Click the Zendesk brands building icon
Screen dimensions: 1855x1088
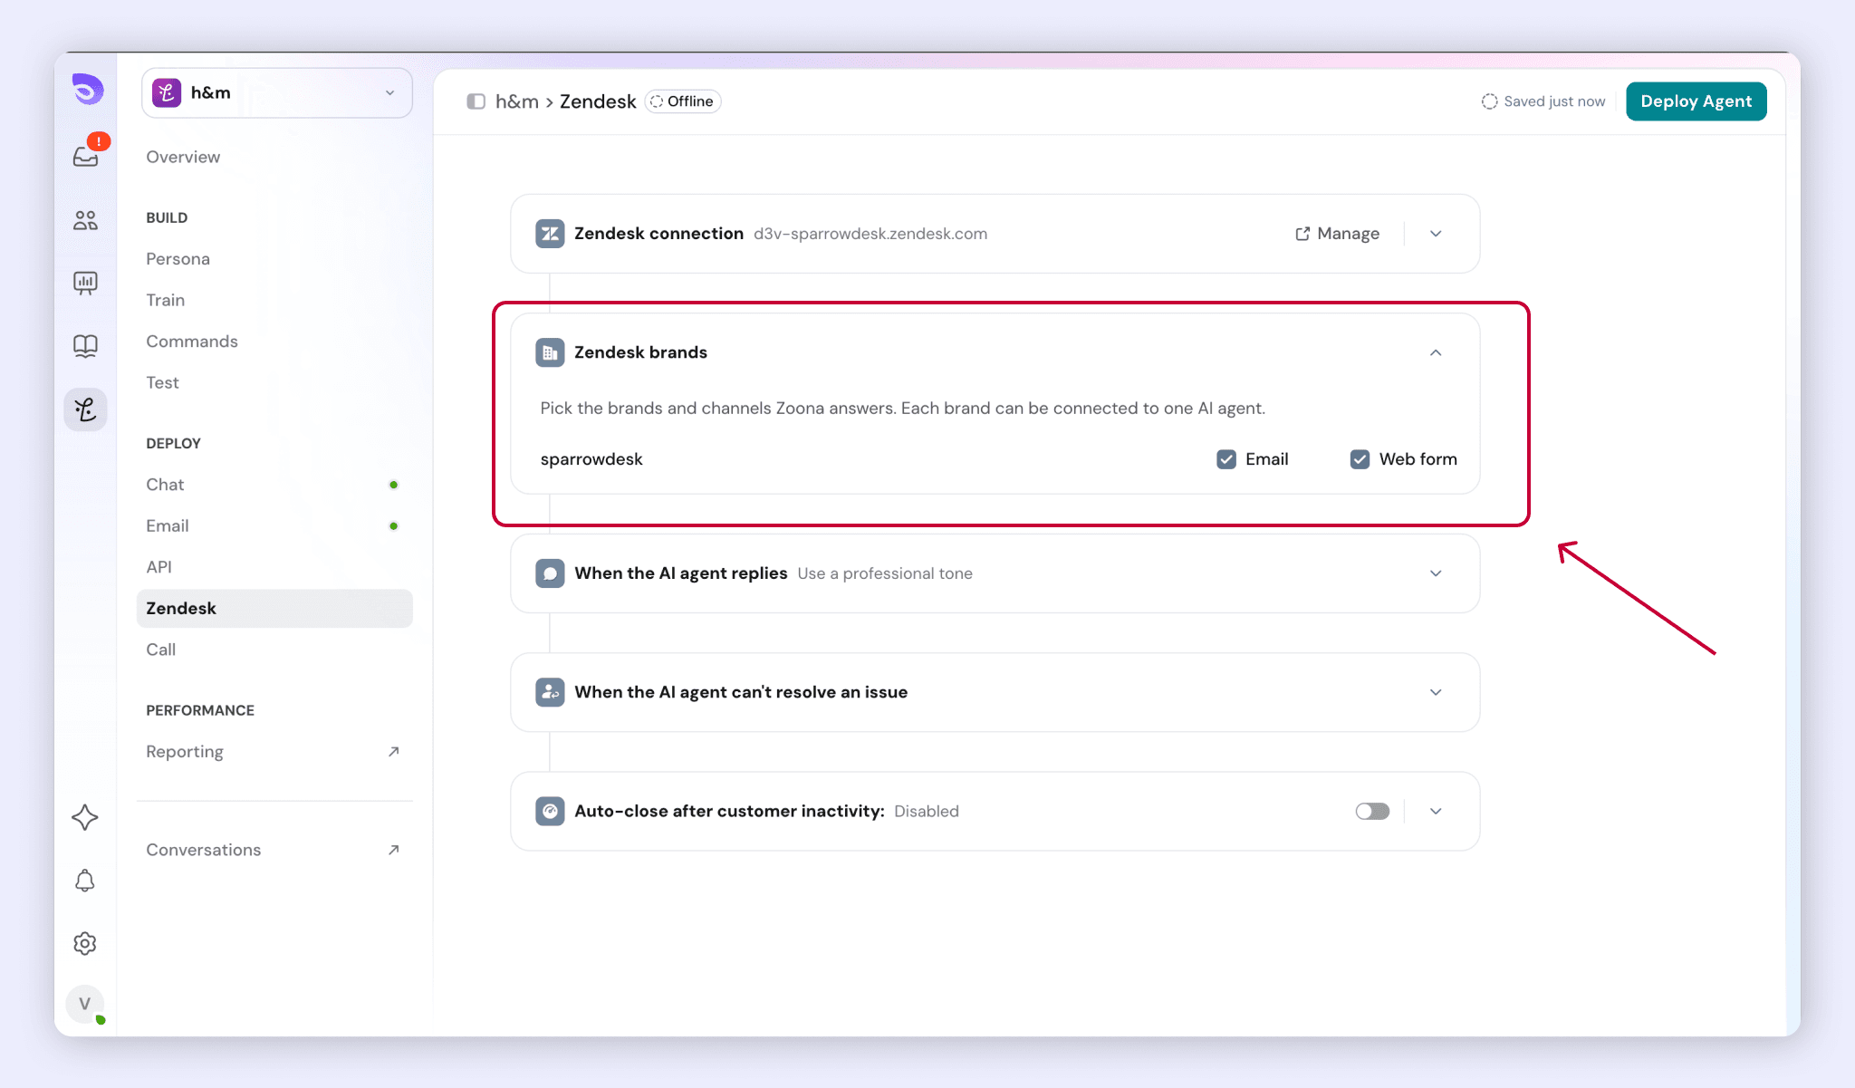[550, 352]
